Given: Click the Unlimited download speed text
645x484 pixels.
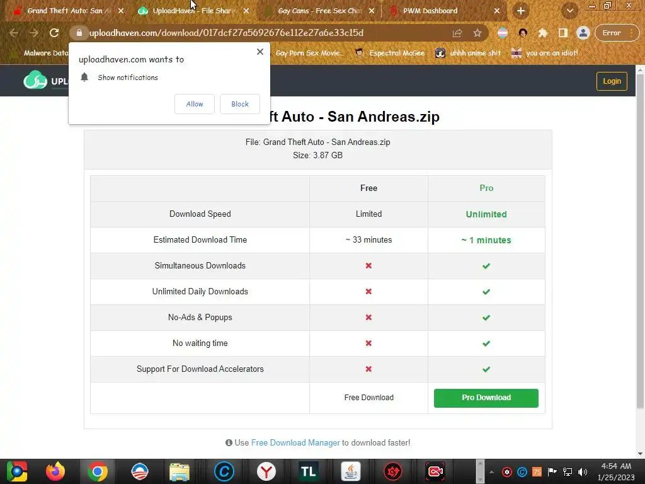Looking at the screenshot, I should tap(486, 214).
